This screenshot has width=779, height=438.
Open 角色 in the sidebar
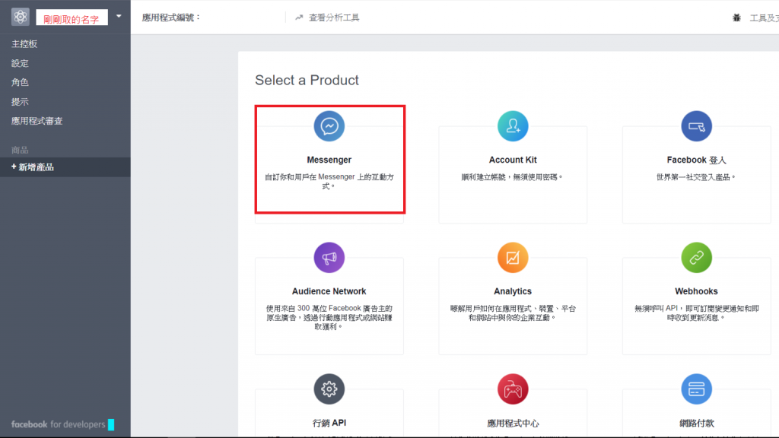[x=20, y=82]
